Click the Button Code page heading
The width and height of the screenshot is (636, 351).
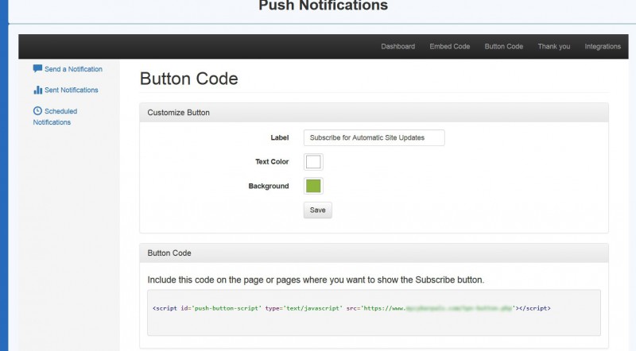click(189, 79)
